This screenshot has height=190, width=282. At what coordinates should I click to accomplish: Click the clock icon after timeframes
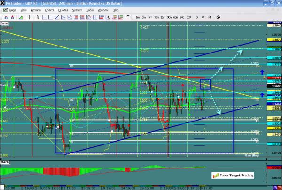tap(218, 17)
